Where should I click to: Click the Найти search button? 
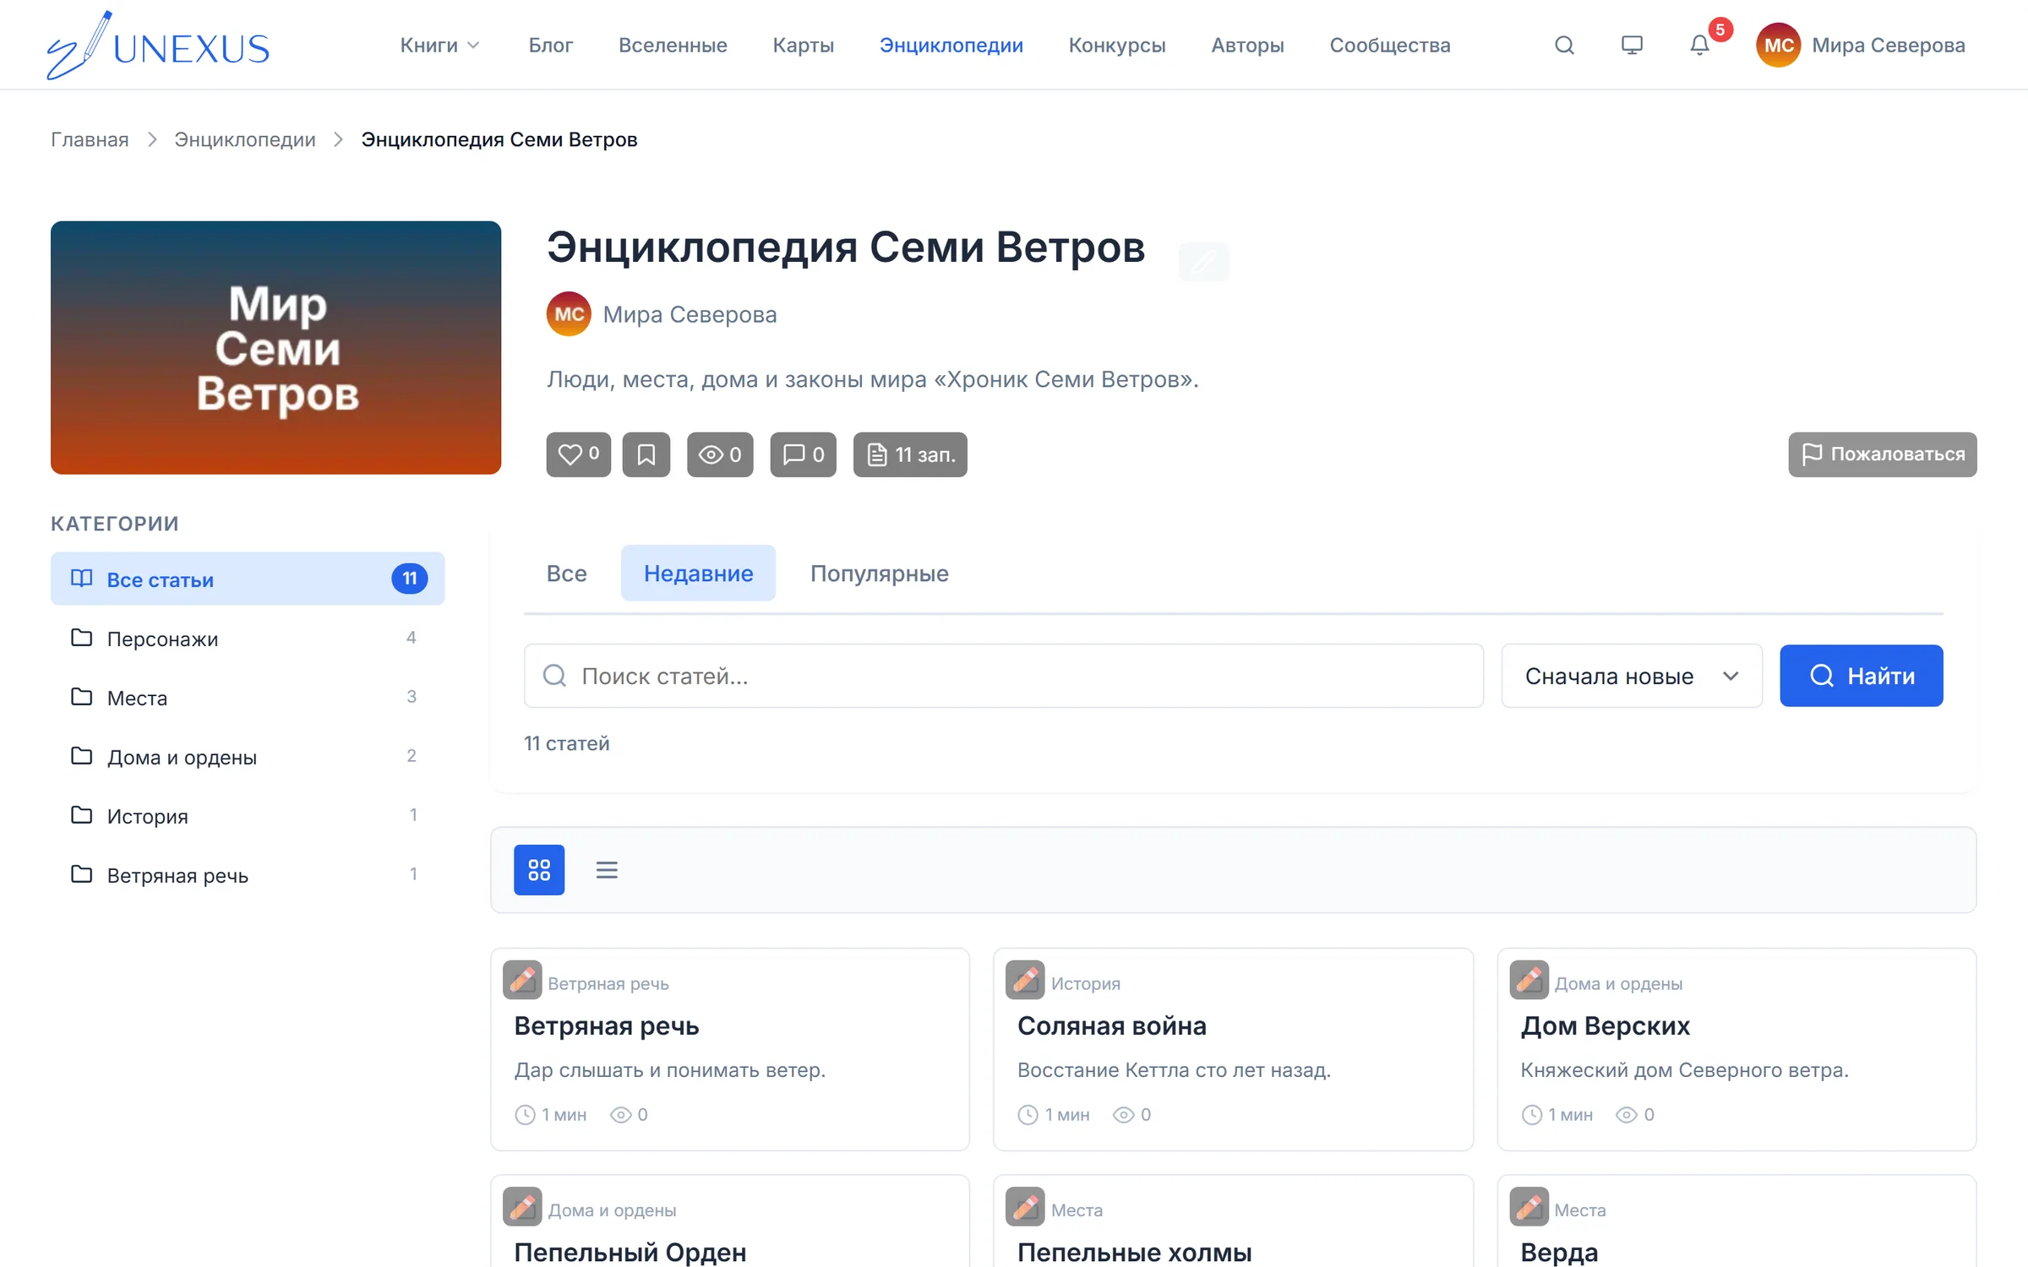click(1861, 676)
